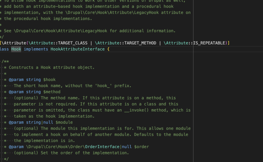The height and width of the screenshot is (162, 263).
Task: Click OrderInterface in the @param type
Action: click(103, 147)
